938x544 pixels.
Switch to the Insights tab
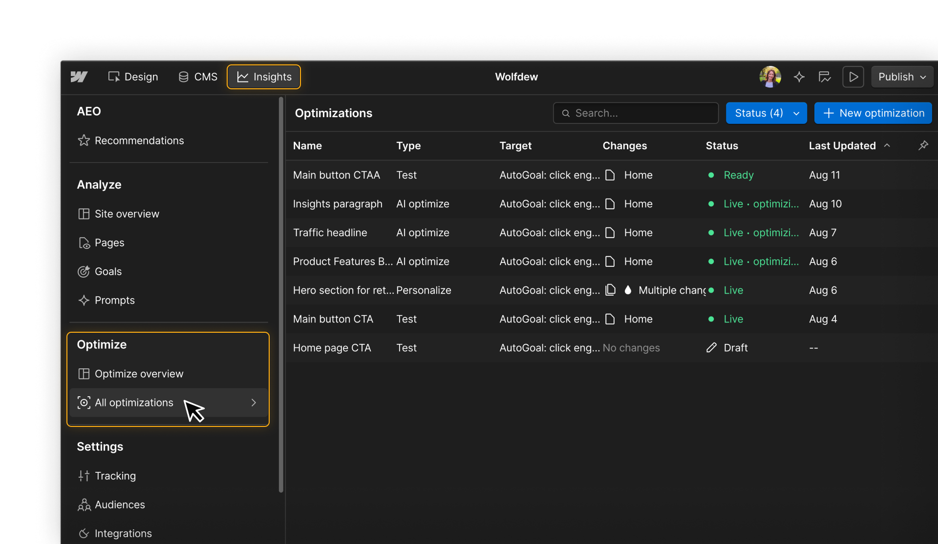coord(264,77)
